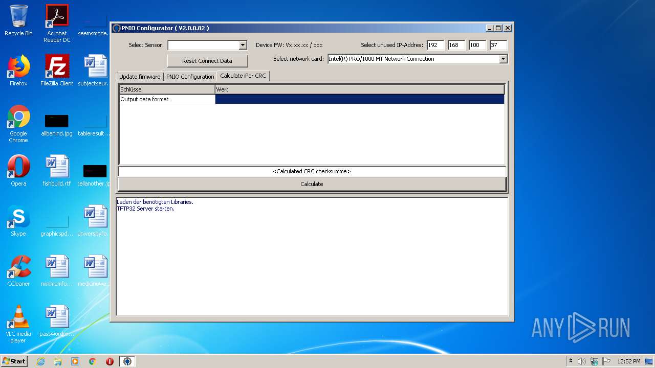Select the allbehind.jpg desktop file
Viewport: 655px width, 368px height.
point(57,125)
